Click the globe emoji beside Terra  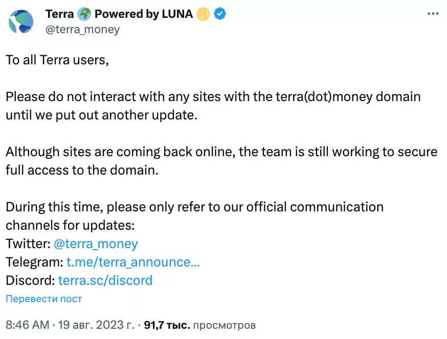tap(84, 14)
